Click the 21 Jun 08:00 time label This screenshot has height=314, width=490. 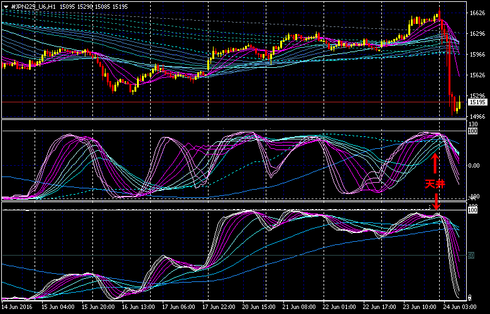point(299,306)
